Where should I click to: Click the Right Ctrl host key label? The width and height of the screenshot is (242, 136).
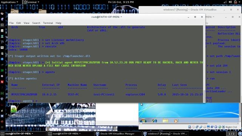click(x=231, y=127)
